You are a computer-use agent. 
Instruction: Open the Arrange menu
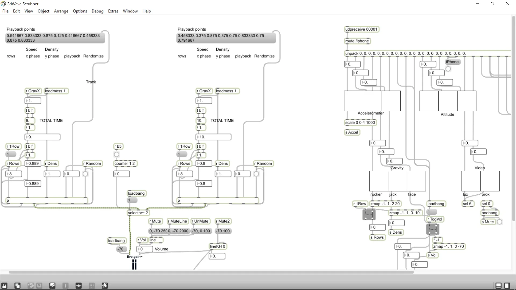point(61,11)
